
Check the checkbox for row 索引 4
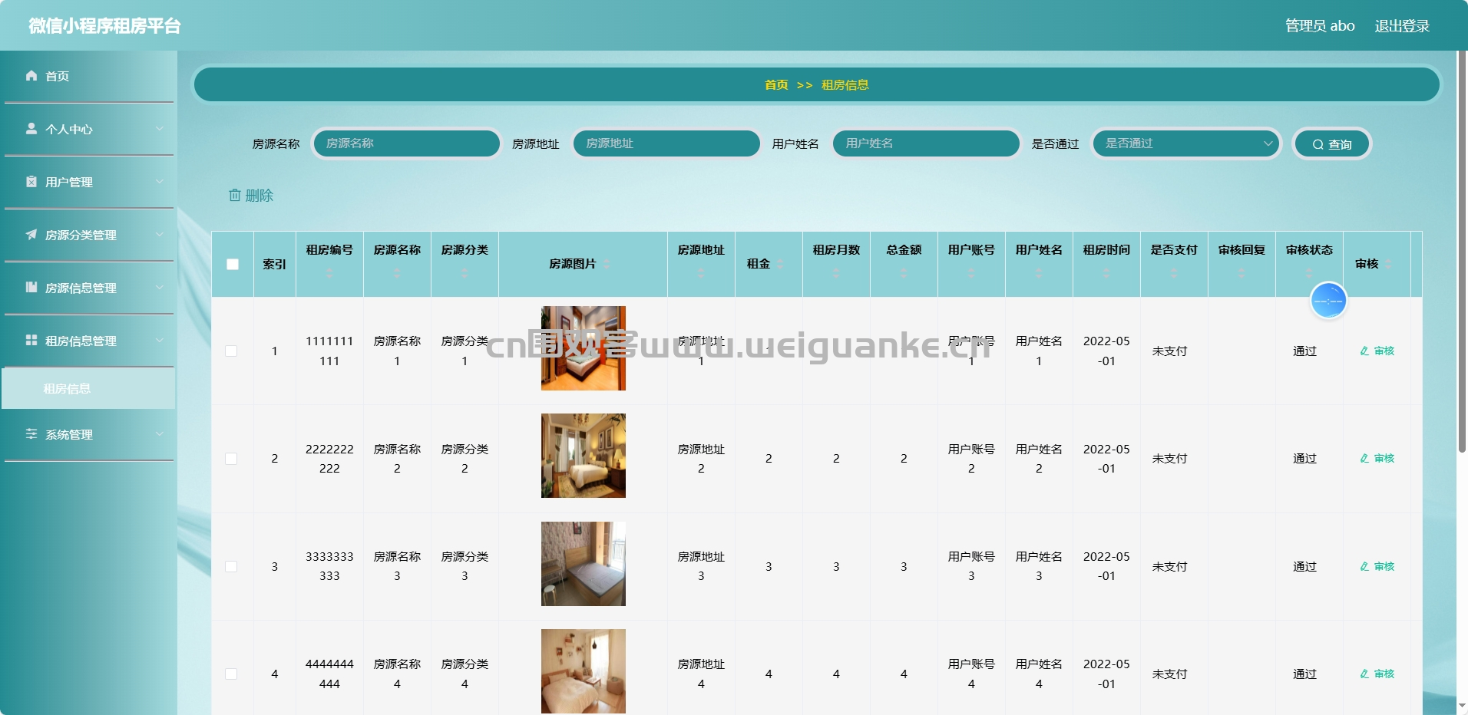[233, 674]
